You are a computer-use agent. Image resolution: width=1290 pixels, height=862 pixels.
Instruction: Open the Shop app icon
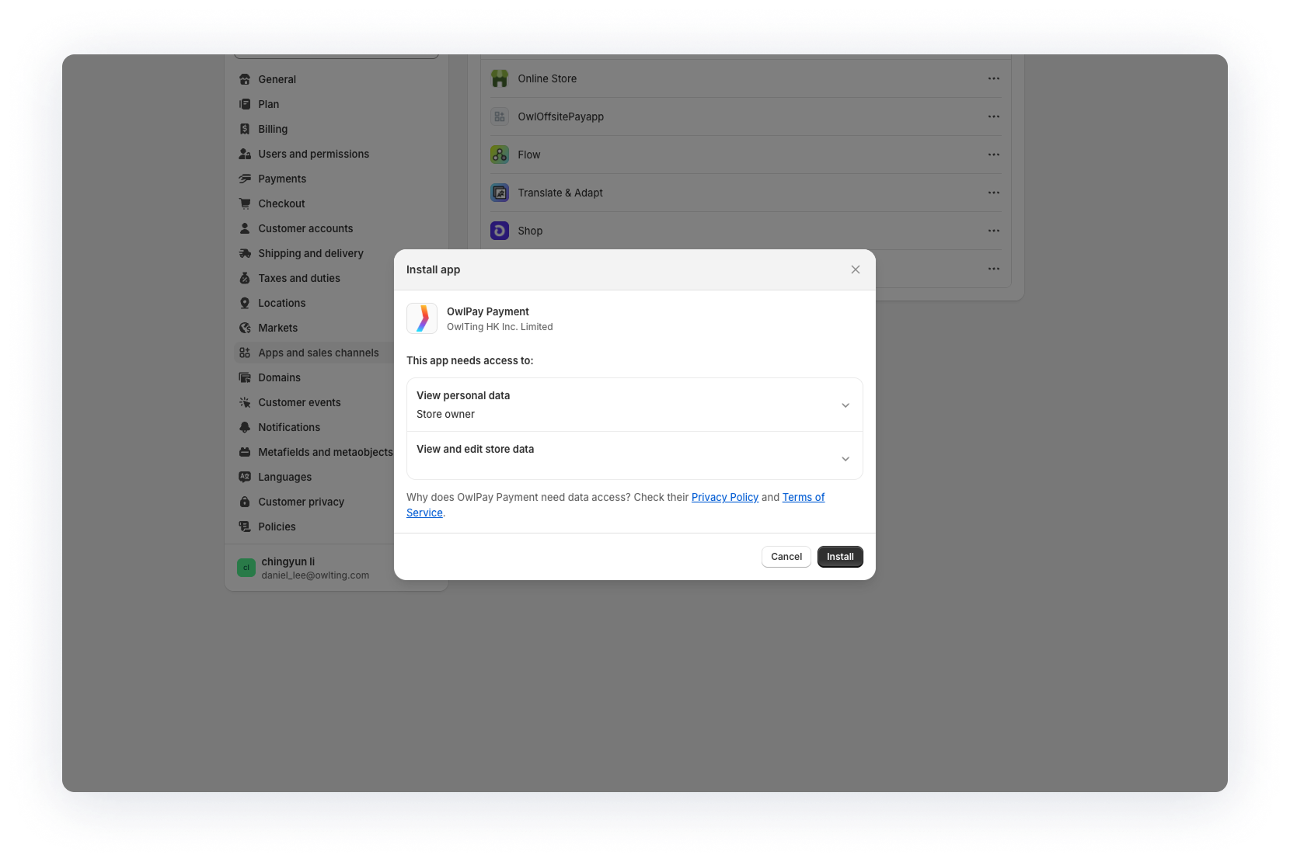pos(500,231)
